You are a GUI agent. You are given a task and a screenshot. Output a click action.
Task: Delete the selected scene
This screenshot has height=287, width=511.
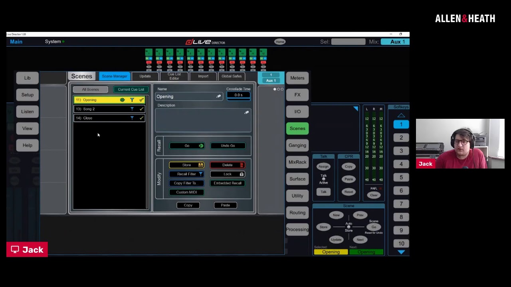(x=228, y=165)
